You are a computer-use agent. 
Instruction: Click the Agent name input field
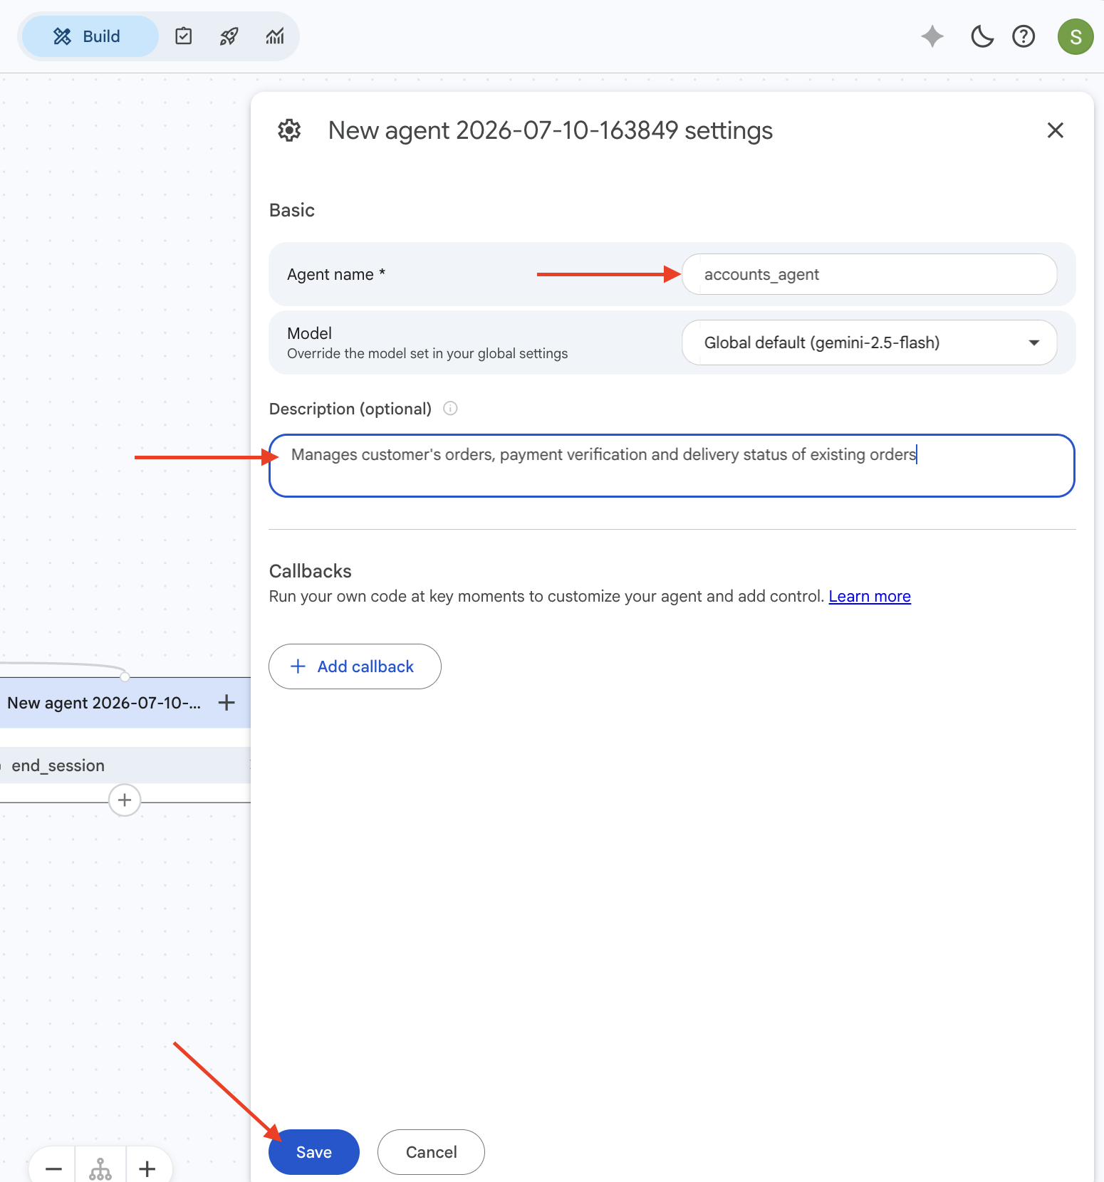click(869, 274)
